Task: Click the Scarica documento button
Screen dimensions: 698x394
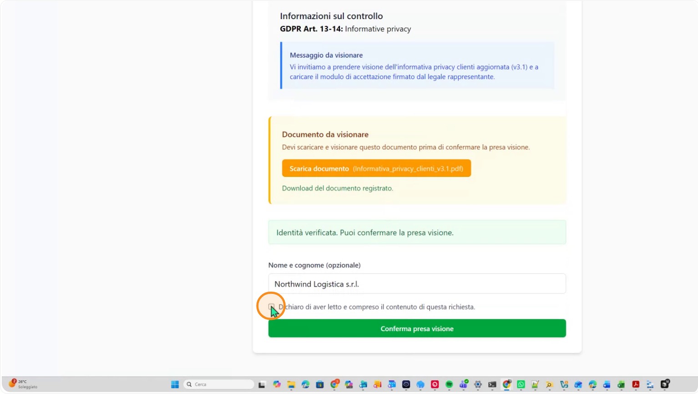Action: (376, 168)
